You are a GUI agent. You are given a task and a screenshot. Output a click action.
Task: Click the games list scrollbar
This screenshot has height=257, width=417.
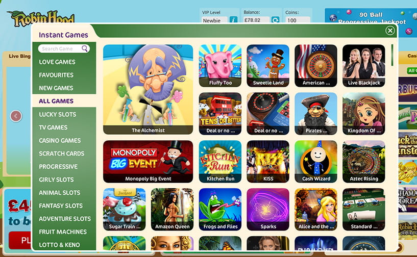pos(392,55)
